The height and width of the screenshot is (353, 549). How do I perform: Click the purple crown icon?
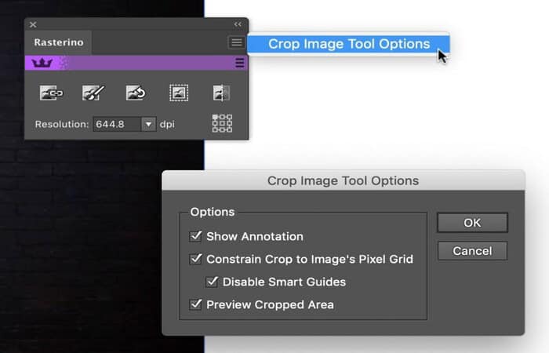pos(42,63)
